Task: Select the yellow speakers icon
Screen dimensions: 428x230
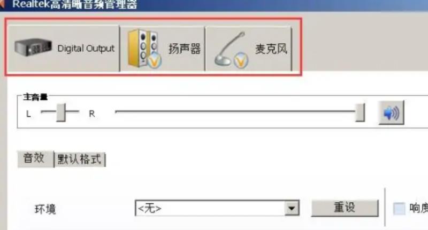Action: (143, 48)
